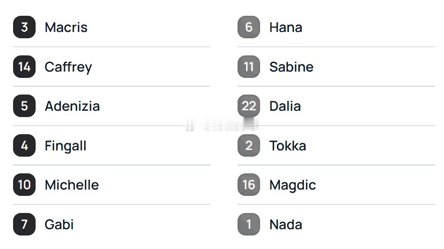Select the number 16 badge for Magdic
The image size is (444, 249).
(249, 185)
